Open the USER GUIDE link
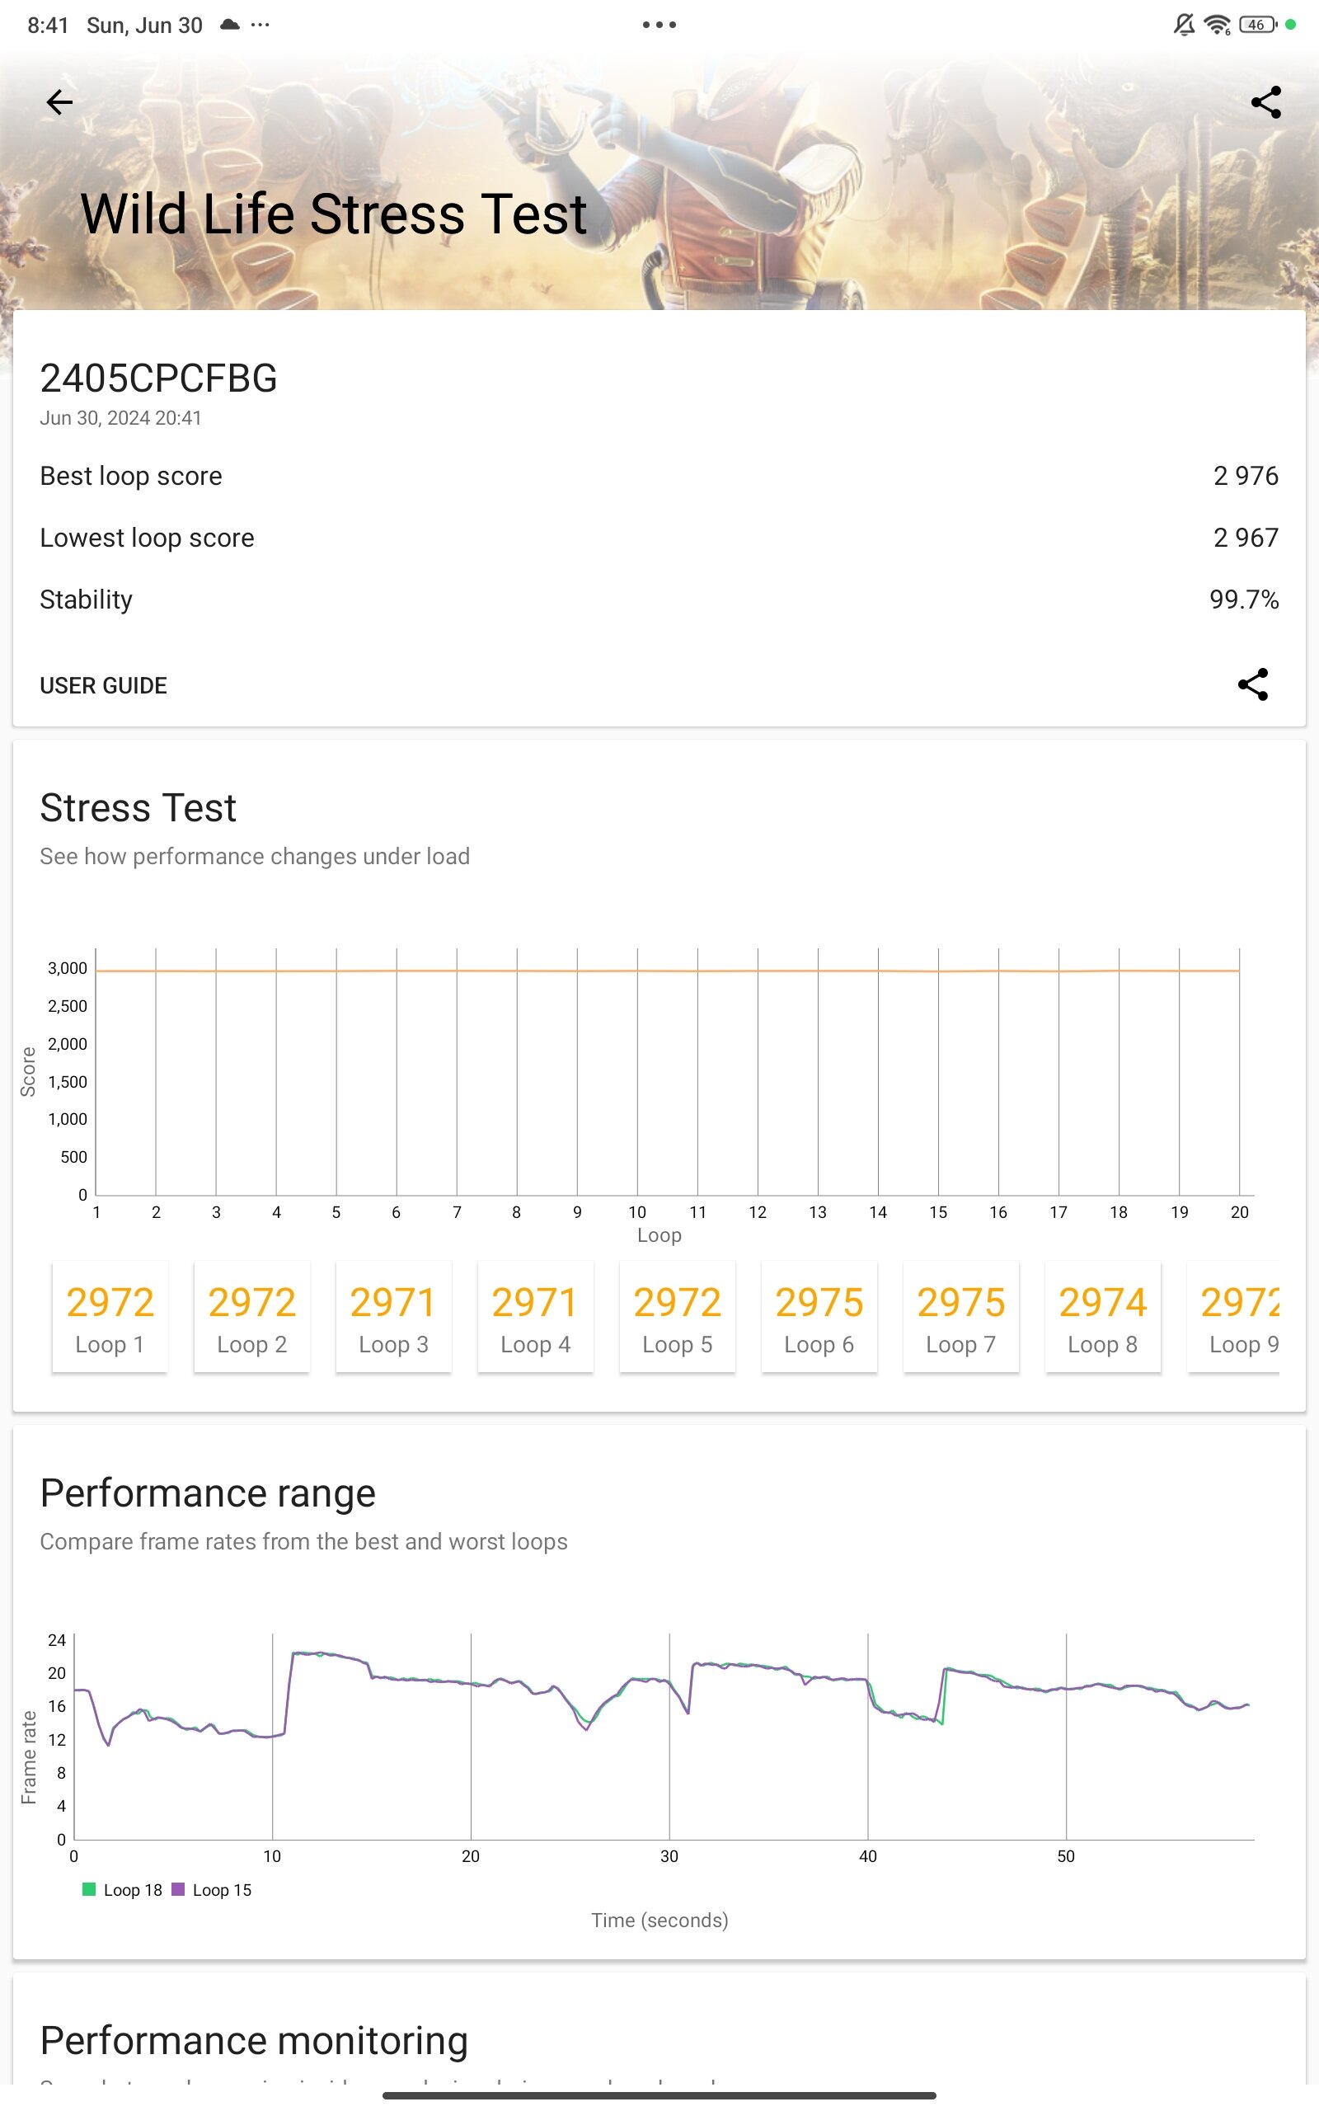 [103, 685]
